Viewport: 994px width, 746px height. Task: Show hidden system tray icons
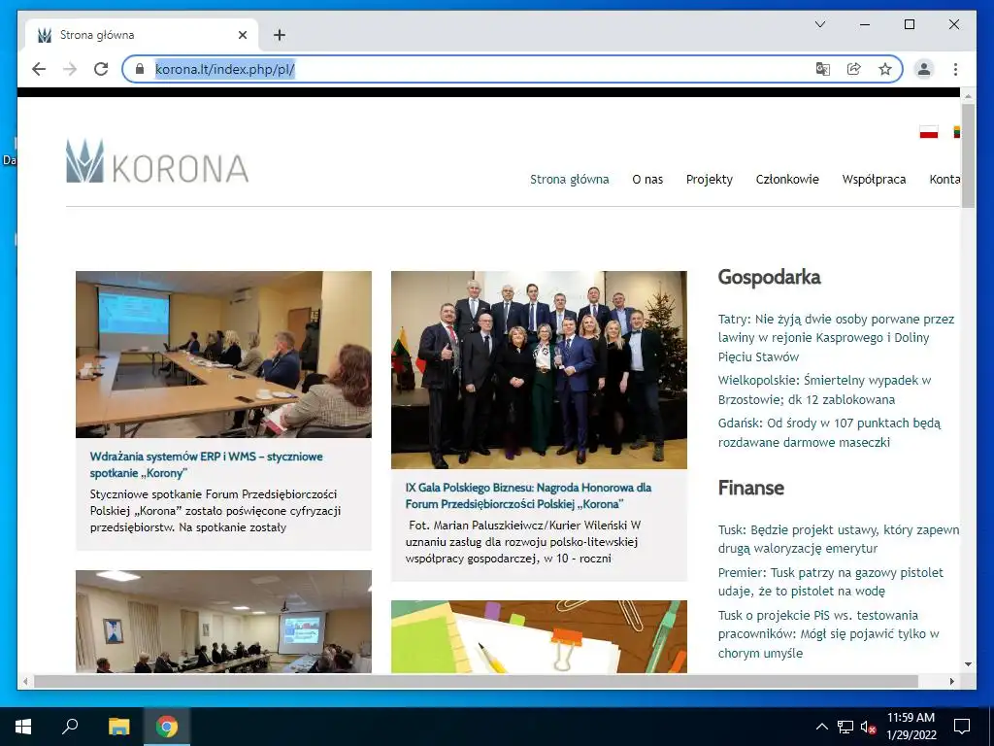(x=821, y=727)
